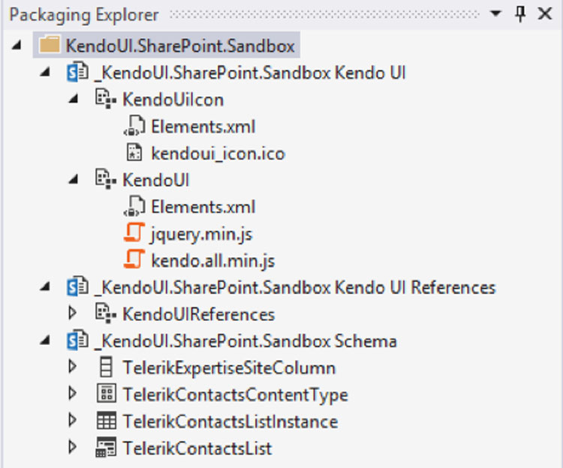Open the Packaging Explorer window options dropdown
The width and height of the screenshot is (563, 468).
coord(495,15)
